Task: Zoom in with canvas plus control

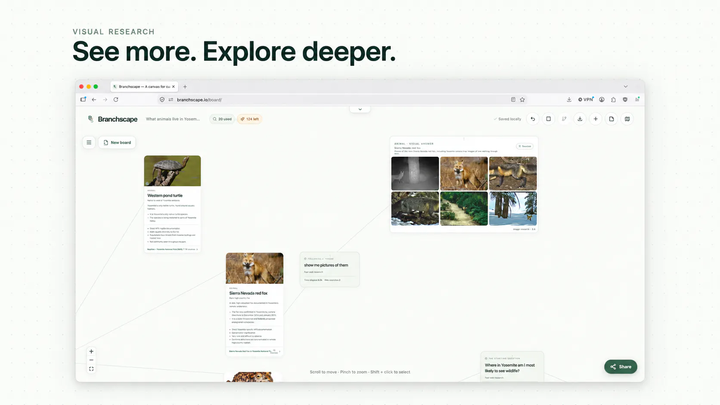Action: tap(91, 351)
